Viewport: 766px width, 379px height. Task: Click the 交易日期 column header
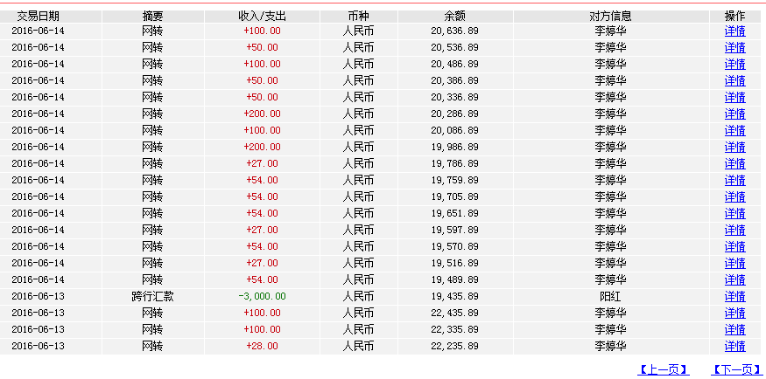pyautogui.click(x=39, y=16)
